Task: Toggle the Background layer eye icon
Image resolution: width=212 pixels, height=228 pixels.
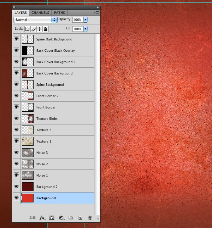Action: (16, 198)
